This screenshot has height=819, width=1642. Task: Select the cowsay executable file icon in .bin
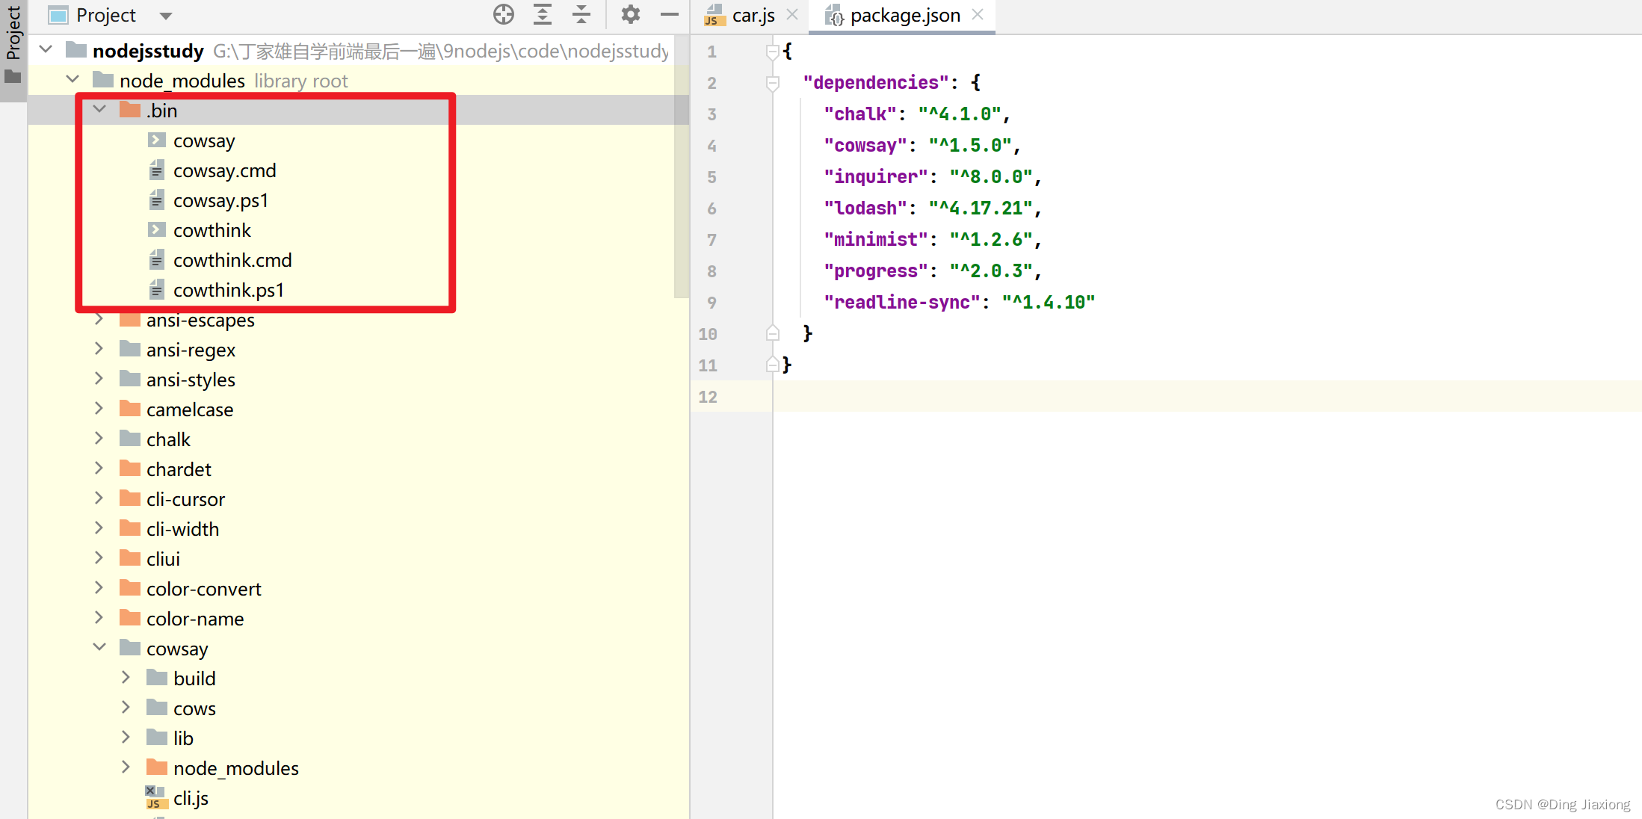[x=157, y=140]
